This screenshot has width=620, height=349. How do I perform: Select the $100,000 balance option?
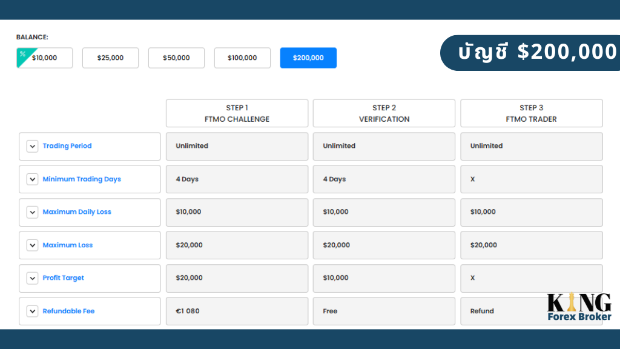tap(242, 58)
